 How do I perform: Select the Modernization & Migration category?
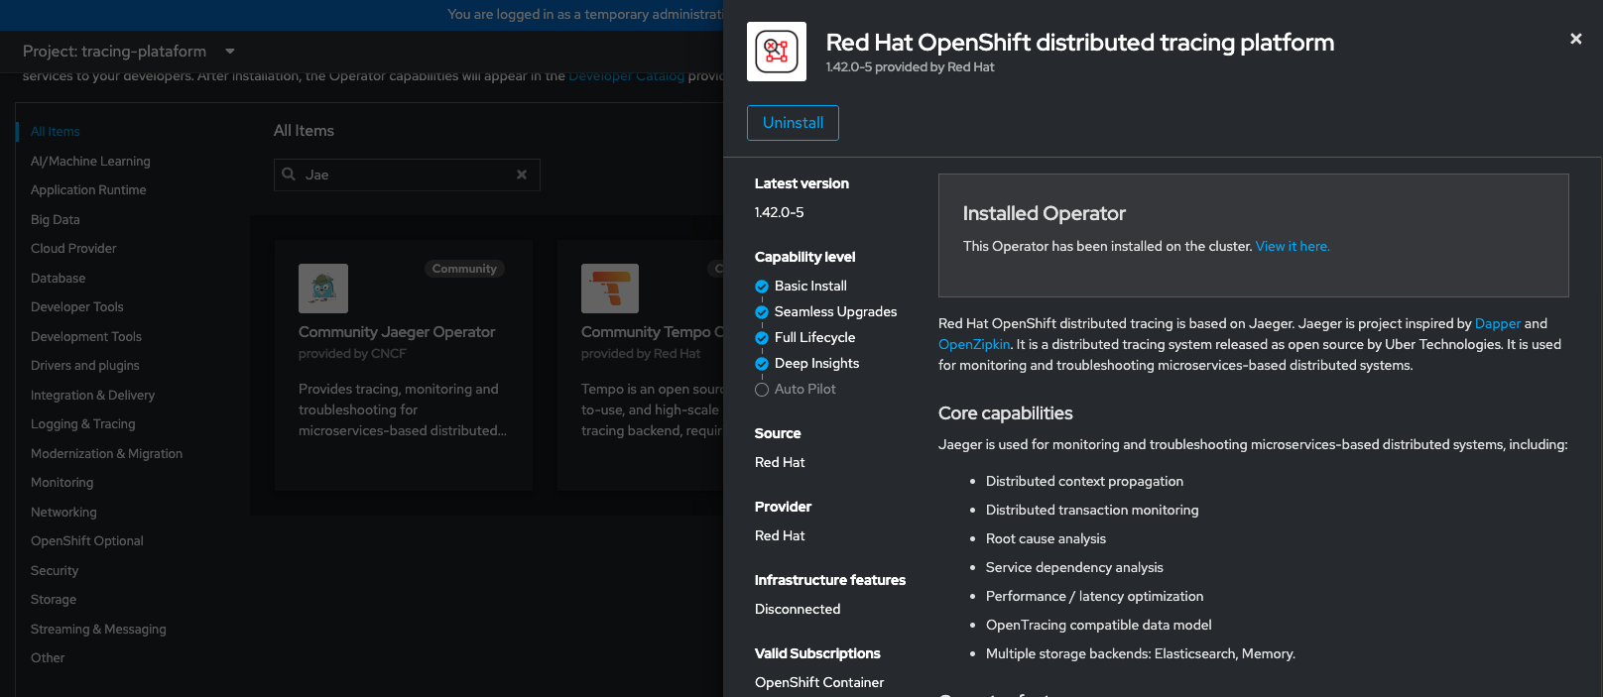[106, 453]
